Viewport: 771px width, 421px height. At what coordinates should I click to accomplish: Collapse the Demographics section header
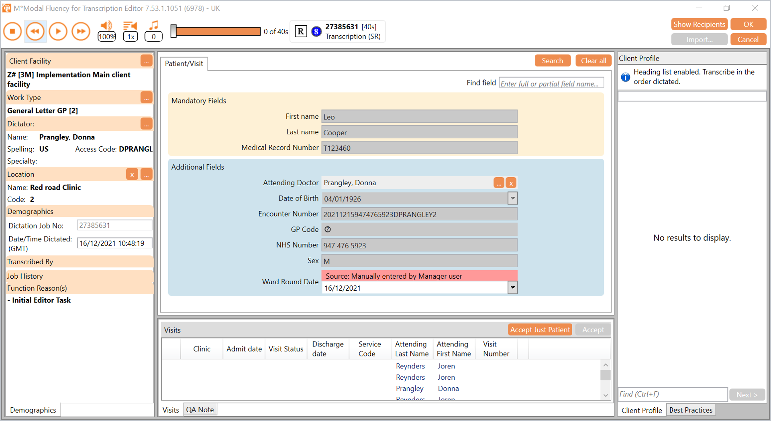tap(80, 211)
